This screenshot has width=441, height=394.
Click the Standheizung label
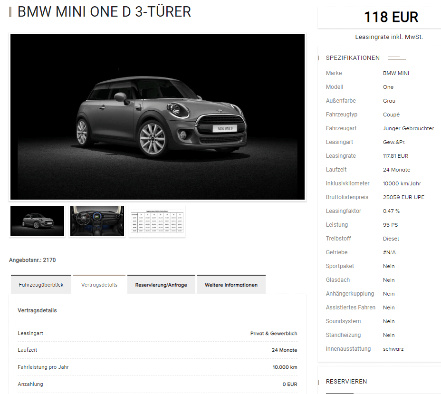point(343,335)
